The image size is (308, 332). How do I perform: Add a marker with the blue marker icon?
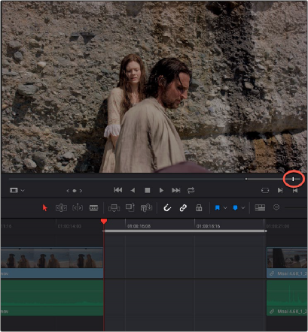(235, 208)
